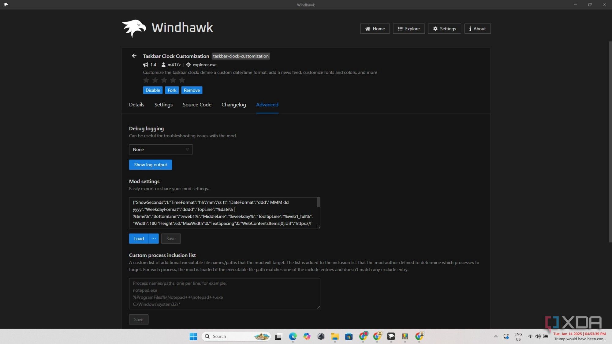Image resolution: width=612 pixels, height=344 pixels.
Task: Open the Explore mods list
Action: pyautogui.click(x=409, y=29)
